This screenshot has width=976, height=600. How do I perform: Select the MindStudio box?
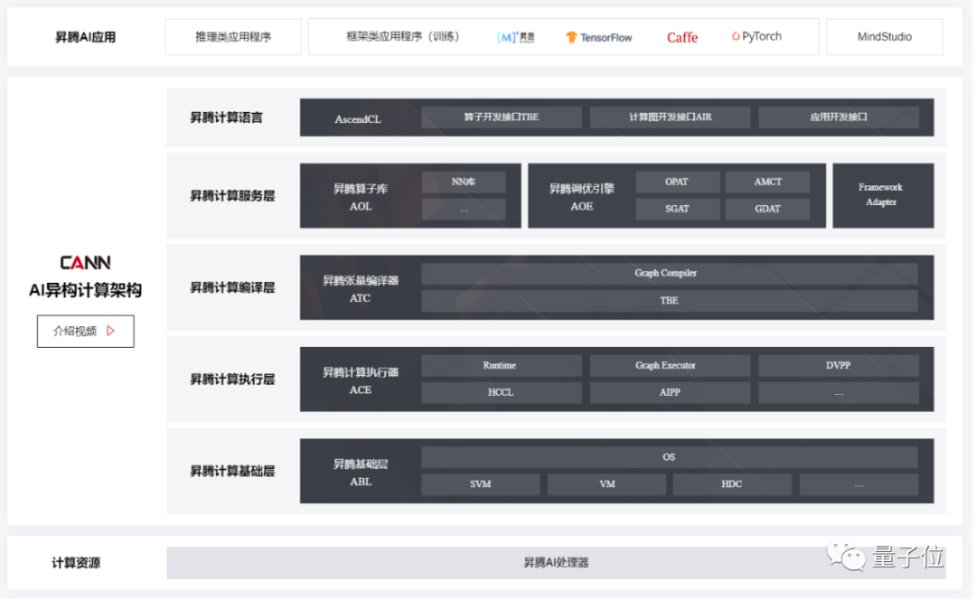[885, 37]
